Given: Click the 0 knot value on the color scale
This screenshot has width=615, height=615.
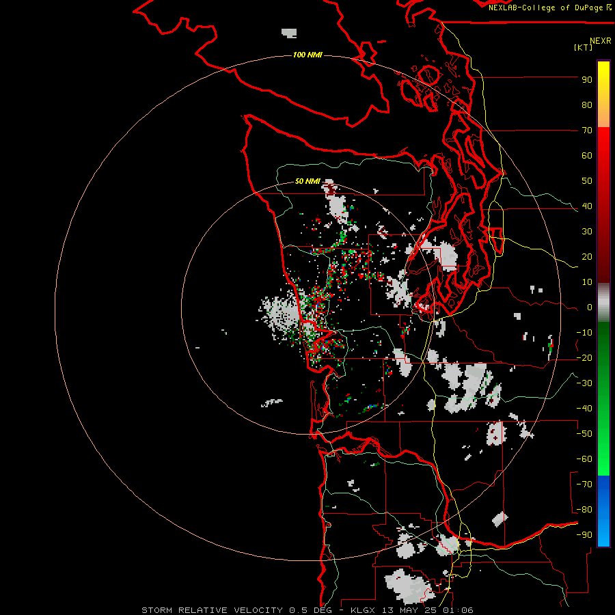Looking at the screenshot, I should pos(590,307).
